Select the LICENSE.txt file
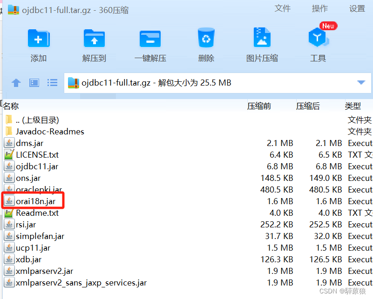 [36, 154]
